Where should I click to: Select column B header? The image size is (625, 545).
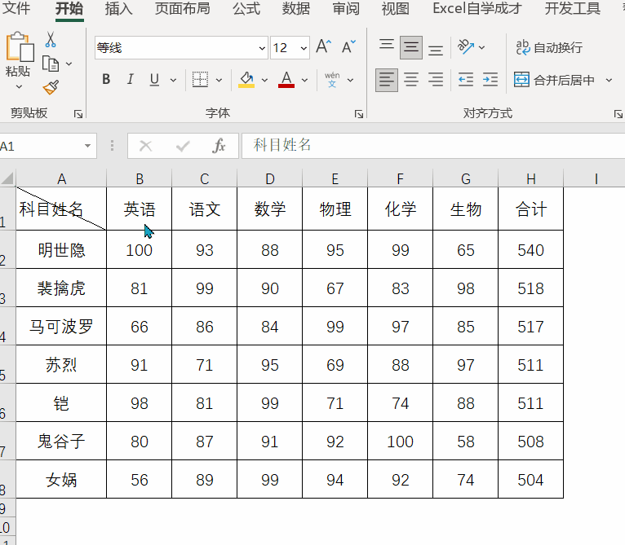tap(139, 178)
